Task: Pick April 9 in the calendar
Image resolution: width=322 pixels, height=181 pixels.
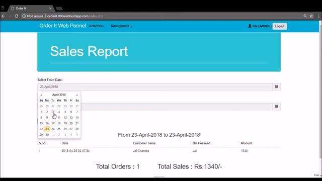Action: coord(47,118)
